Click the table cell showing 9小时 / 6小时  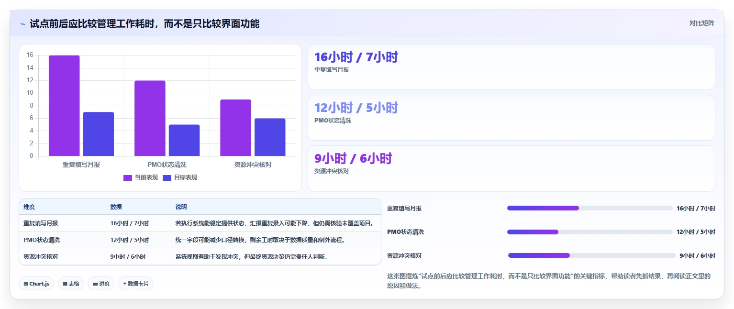click(128, 257)
